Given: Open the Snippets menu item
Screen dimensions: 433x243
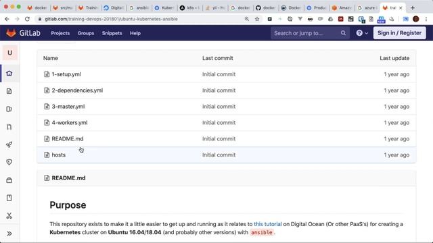Looking at the screenshot, I should pyautogui.click(x=112, y=33).
